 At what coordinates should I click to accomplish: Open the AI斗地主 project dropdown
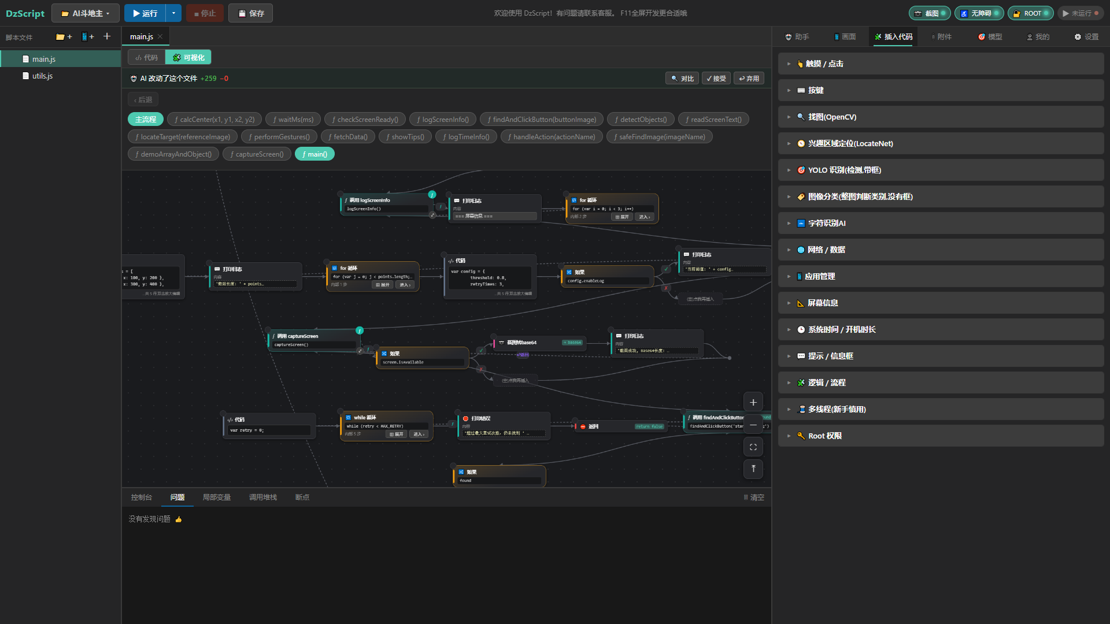[x=86, y=13]
